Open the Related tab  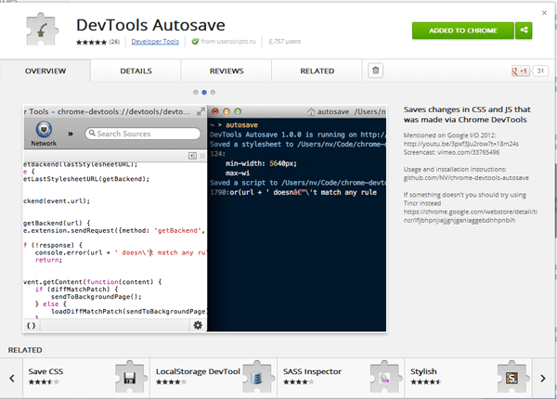click(317, 71)
